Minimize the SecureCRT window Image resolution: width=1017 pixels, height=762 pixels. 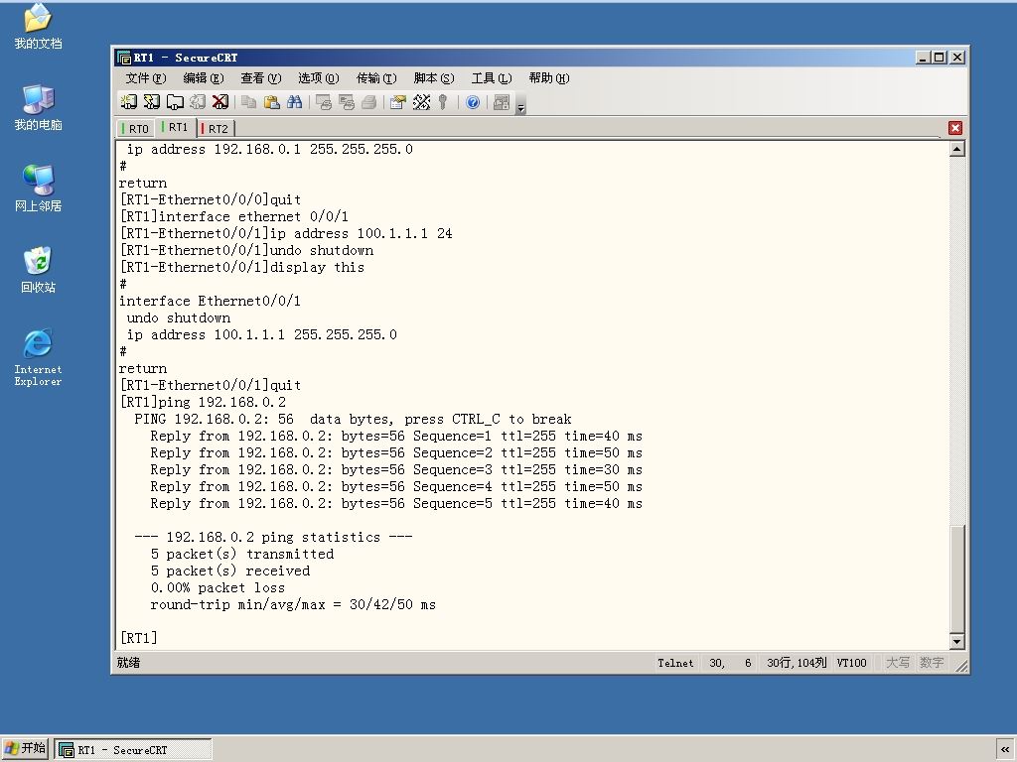[924, 58]
